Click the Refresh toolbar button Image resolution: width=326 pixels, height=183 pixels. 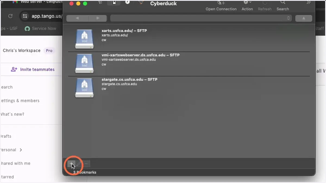[x=265, y=6]
